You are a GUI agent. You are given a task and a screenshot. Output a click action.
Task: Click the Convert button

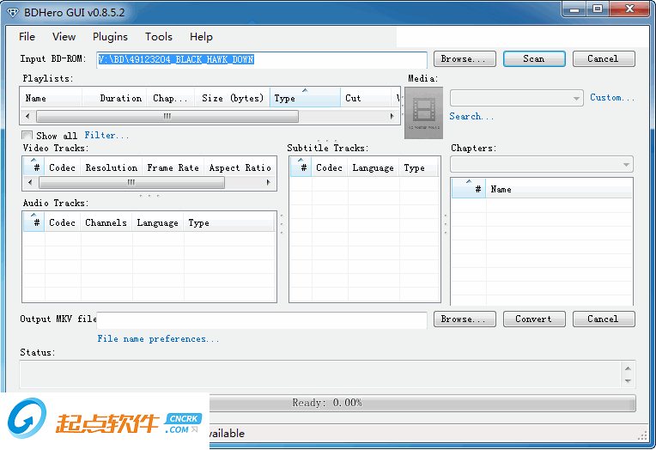point(533,319)
